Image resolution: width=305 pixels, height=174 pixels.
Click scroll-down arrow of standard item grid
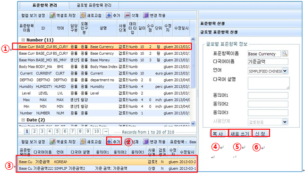(193, 124)
